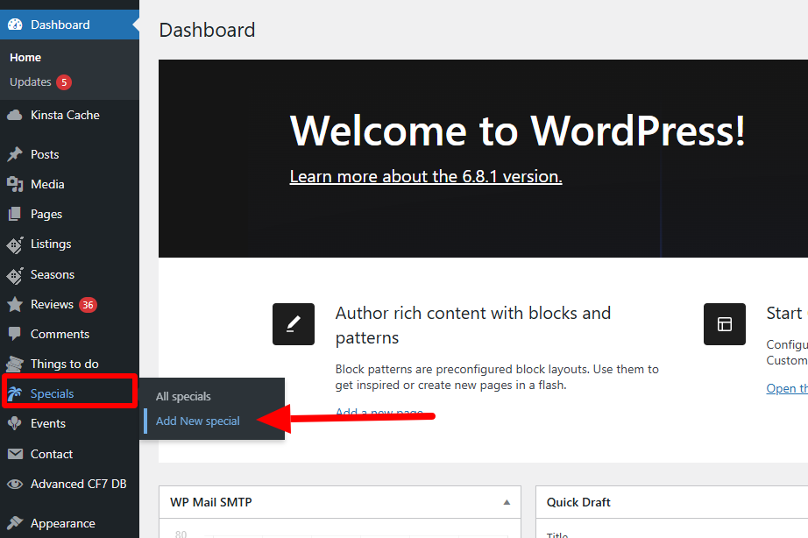808x538 pixels.
Task: Open the Listings menu item
Action: tap(51, 244)
